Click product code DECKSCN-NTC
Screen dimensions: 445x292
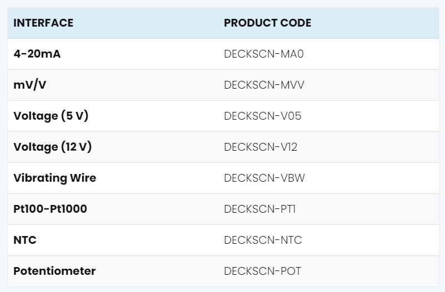(263, 240)
